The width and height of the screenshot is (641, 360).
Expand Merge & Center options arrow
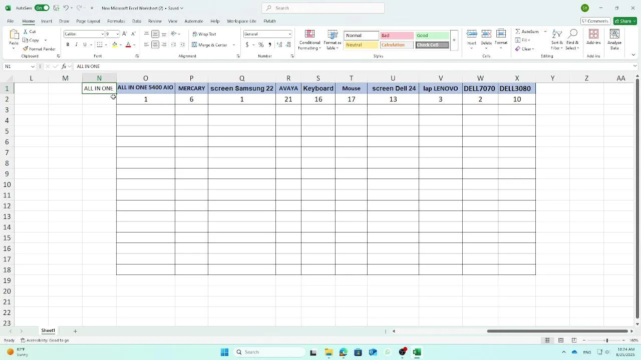(x=233, y=45)
